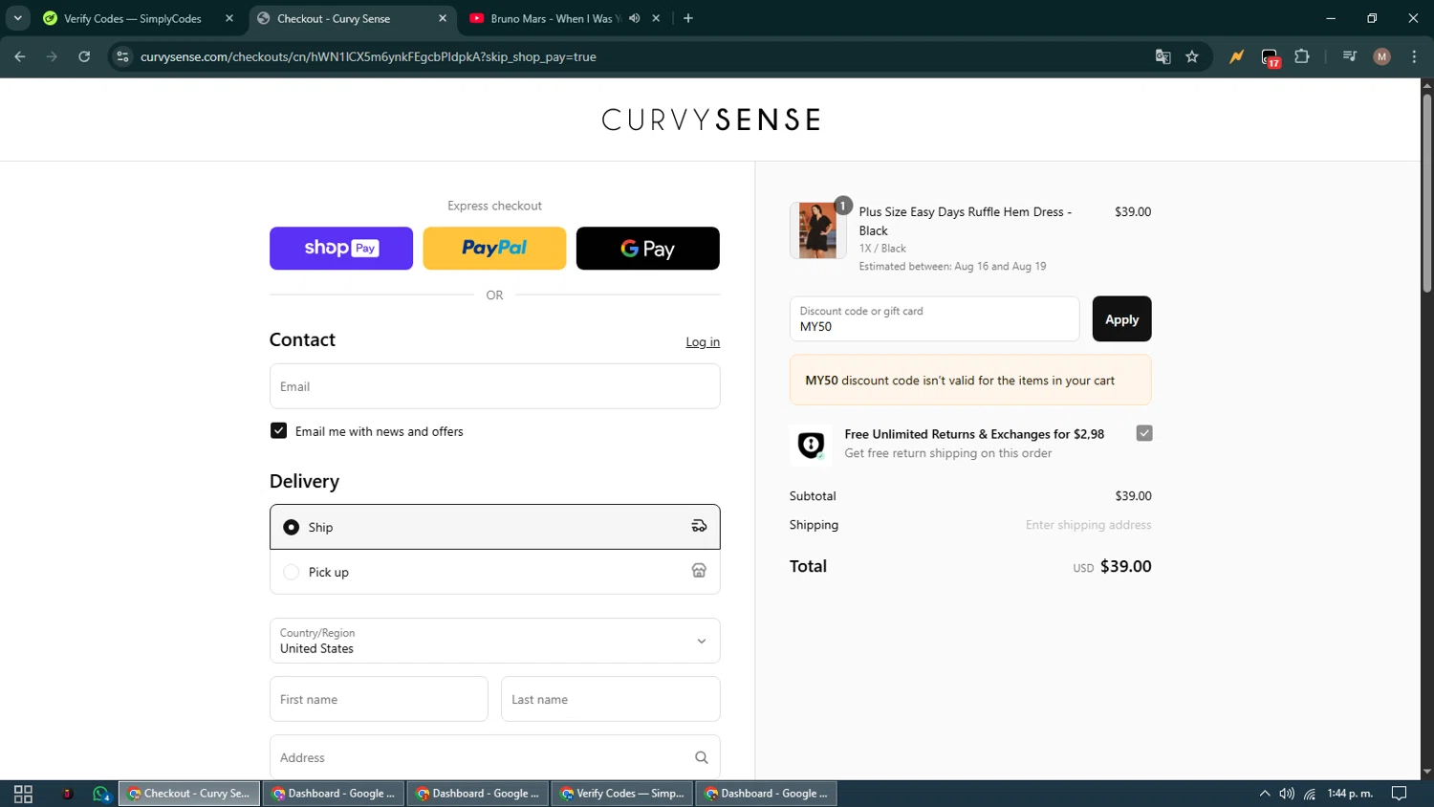The width and height of the screenshot is (1434, 807).
Task: Apply the discount code
Action: (x=1121, y=319)
